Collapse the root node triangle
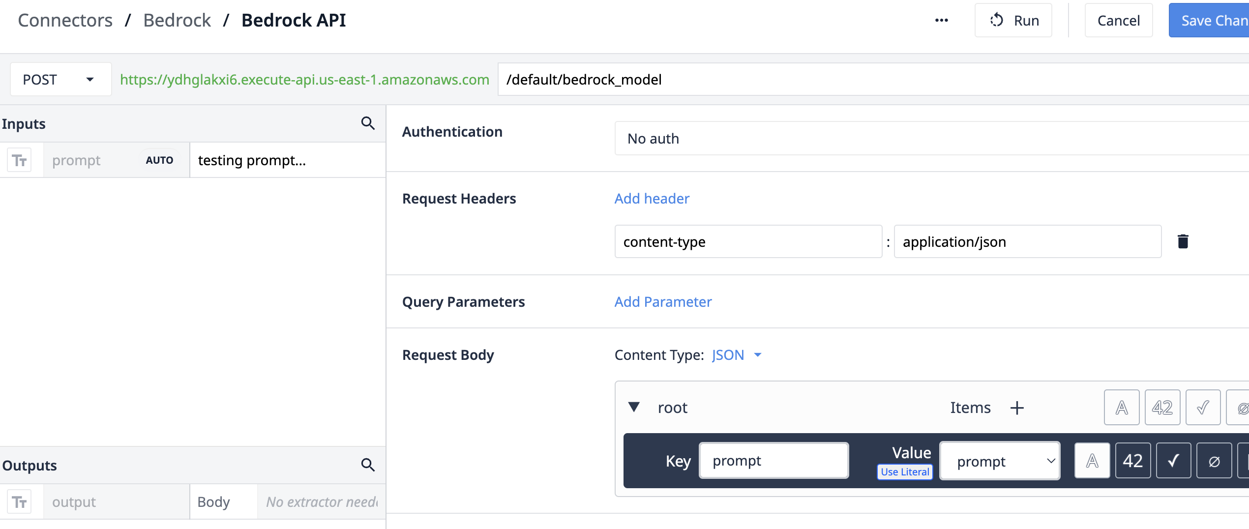Screen dimensions: 1249x529 (634, 407)
